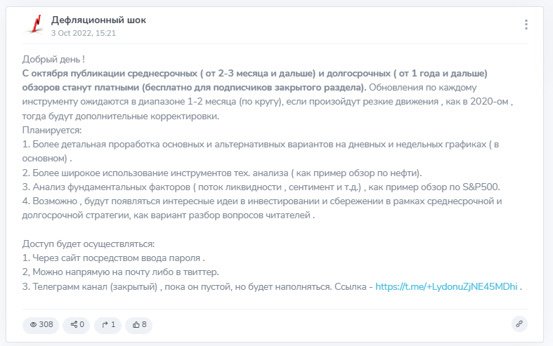The image size is (553, 346).
Task: Click the channel avatar with red lightning logo
Action: (x=34, y=25)
